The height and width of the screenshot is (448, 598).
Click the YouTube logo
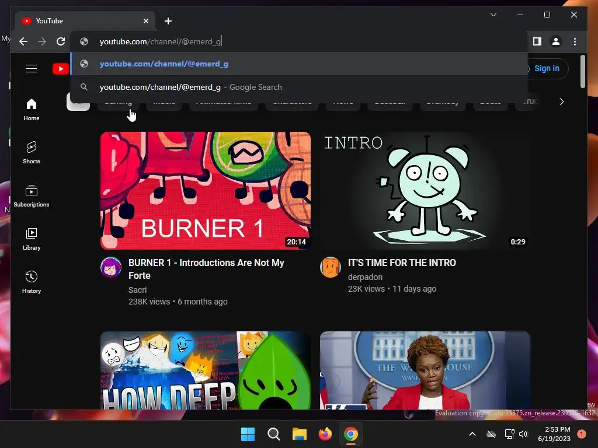(x=61, y=69)
